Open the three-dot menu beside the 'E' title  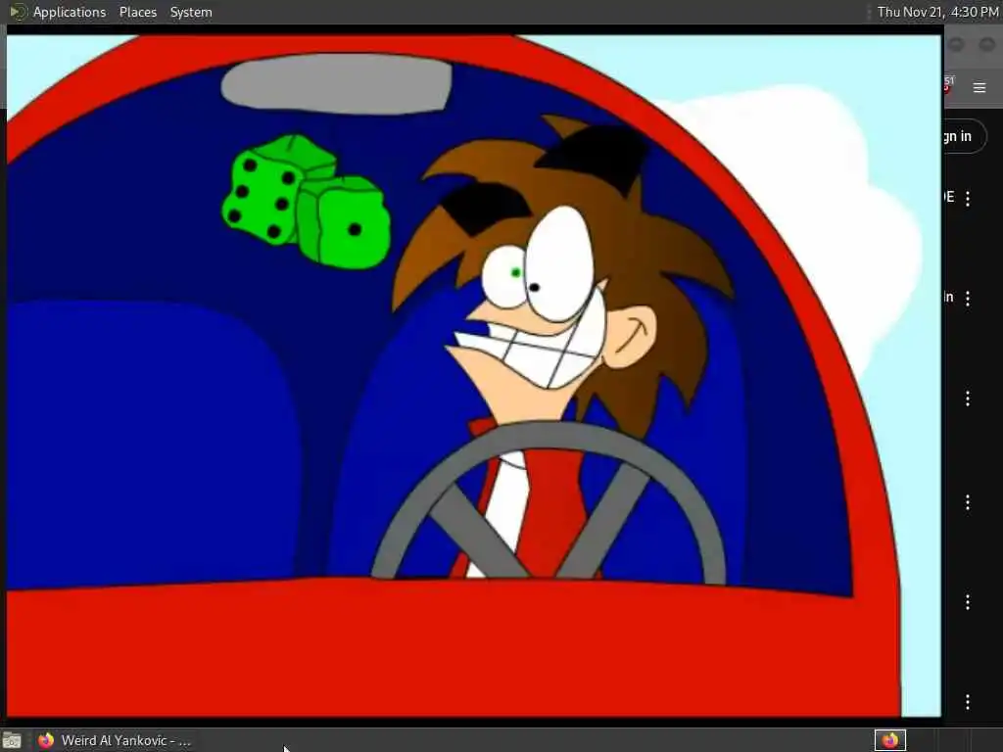coord(968,198)
